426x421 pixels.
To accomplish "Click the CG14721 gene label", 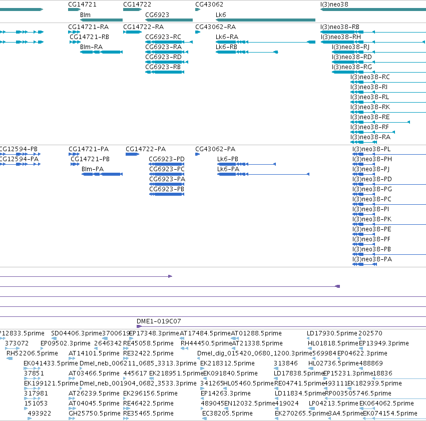I will tap(82, 5).
